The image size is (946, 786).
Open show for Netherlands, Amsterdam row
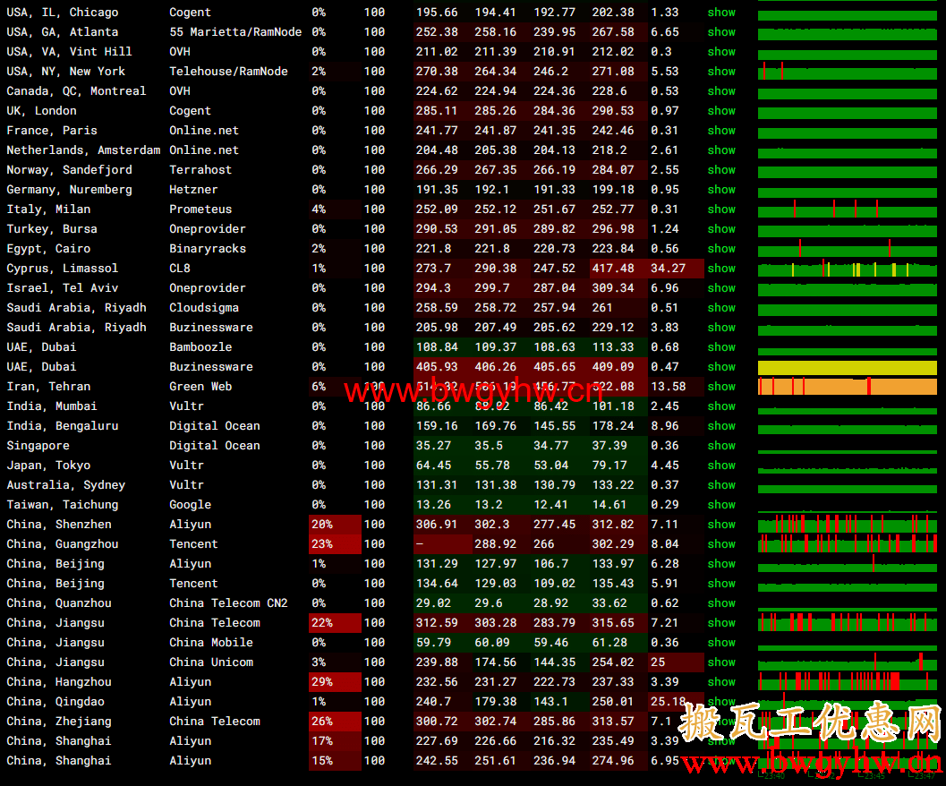click(721, 150)
